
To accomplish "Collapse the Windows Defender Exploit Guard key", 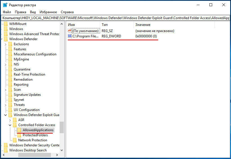I will 5,115.
